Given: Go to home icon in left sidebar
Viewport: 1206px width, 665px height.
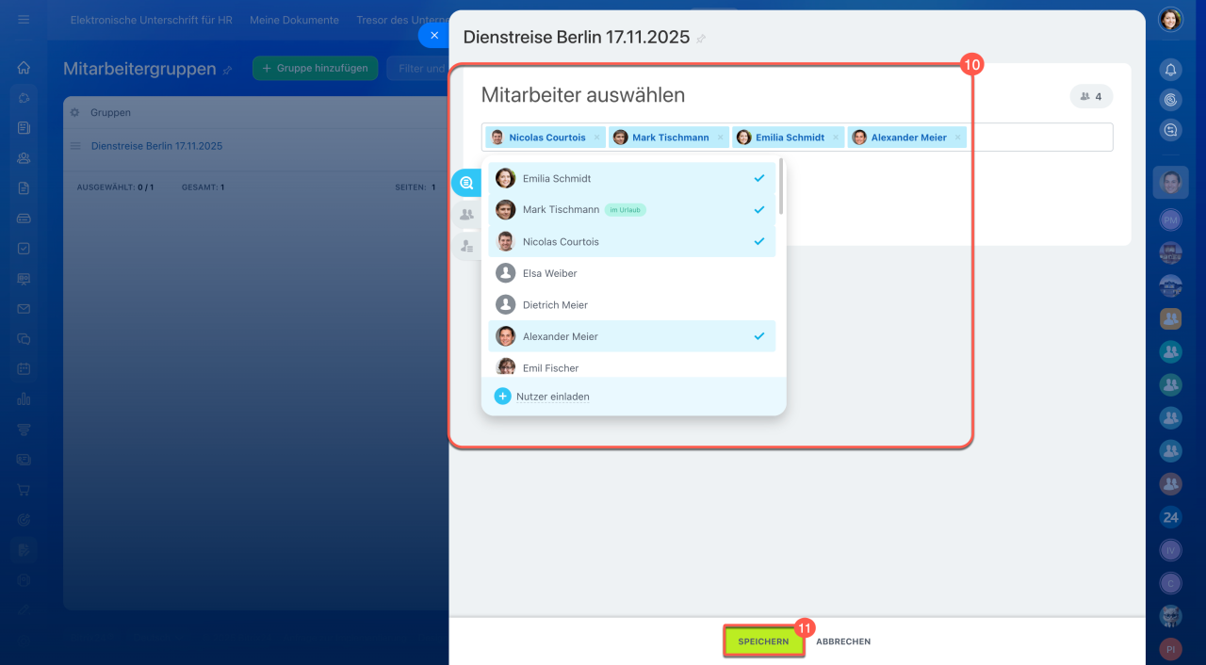Looking at the screenshot, I should 24,68.
